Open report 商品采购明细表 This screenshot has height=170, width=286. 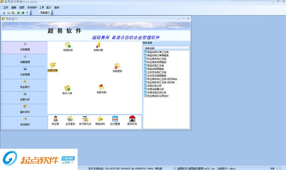tap(154, 69)
